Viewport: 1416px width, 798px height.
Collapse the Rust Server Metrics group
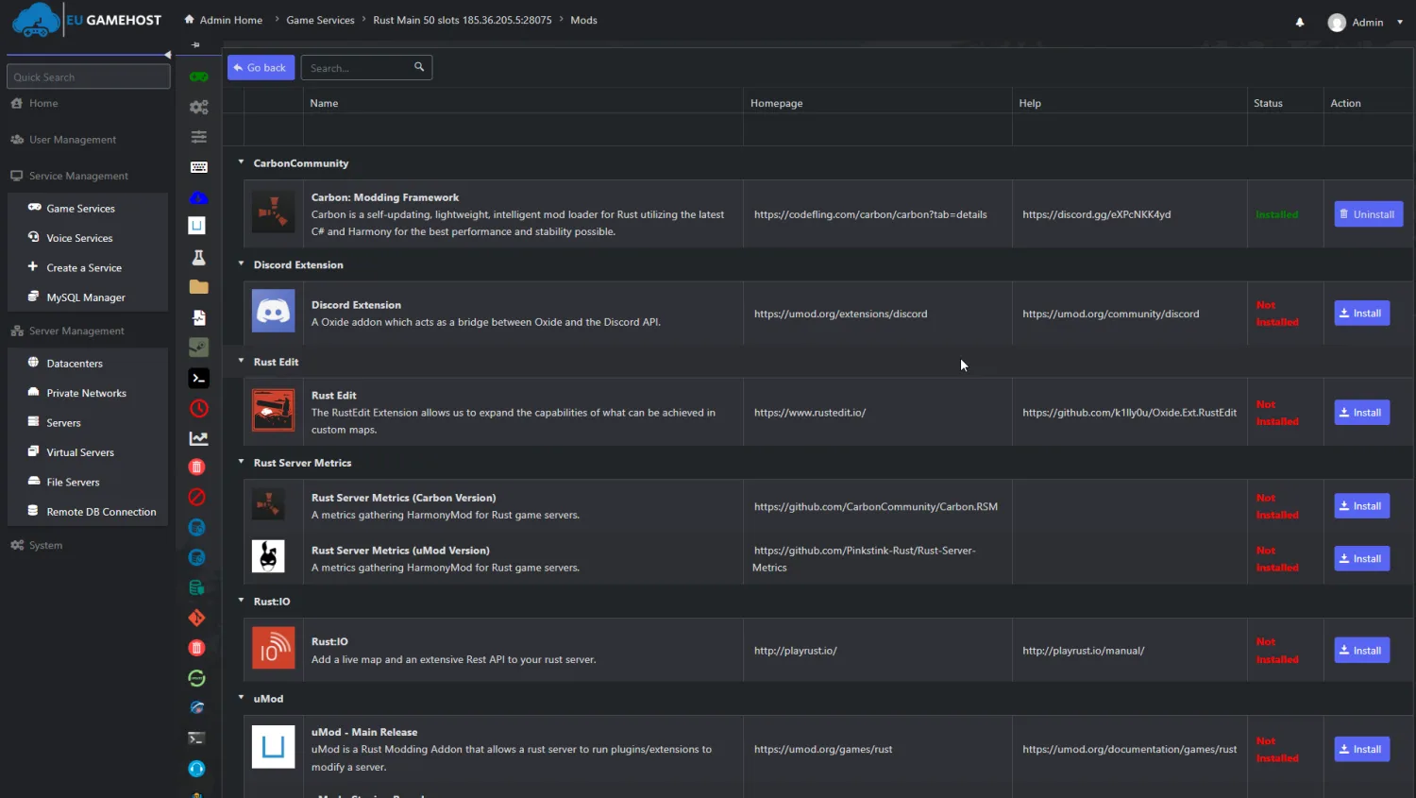click(241, 462)
